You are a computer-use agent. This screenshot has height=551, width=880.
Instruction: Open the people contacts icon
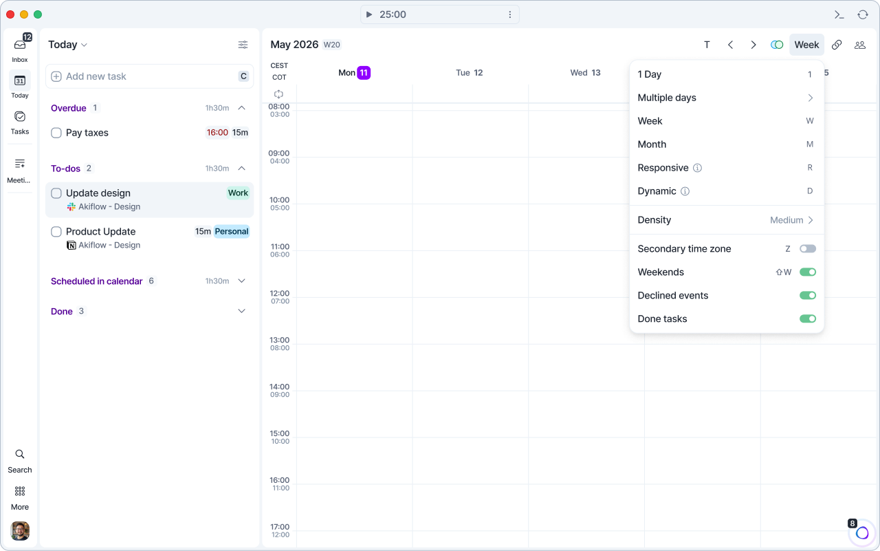click(860, 45)
